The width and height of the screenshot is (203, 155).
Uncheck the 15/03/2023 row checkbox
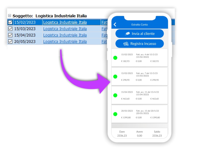tap(10, 29)
